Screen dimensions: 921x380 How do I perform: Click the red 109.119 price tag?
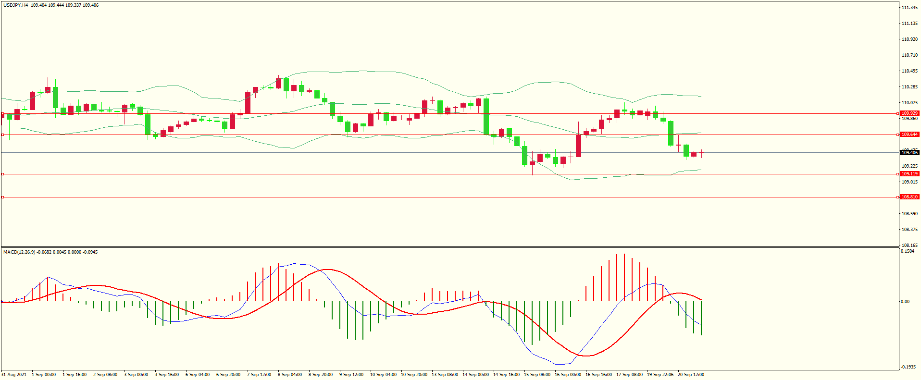tap(909, 174)
